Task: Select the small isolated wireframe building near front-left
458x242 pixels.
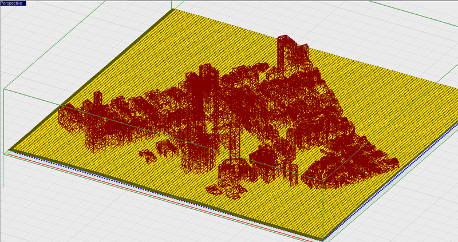Action: [148, 156]
